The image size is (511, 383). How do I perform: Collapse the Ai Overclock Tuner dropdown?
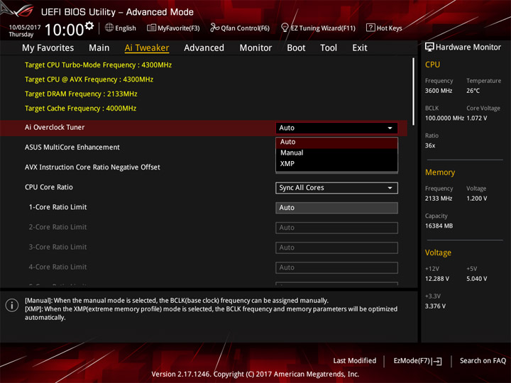click(336, 128)
